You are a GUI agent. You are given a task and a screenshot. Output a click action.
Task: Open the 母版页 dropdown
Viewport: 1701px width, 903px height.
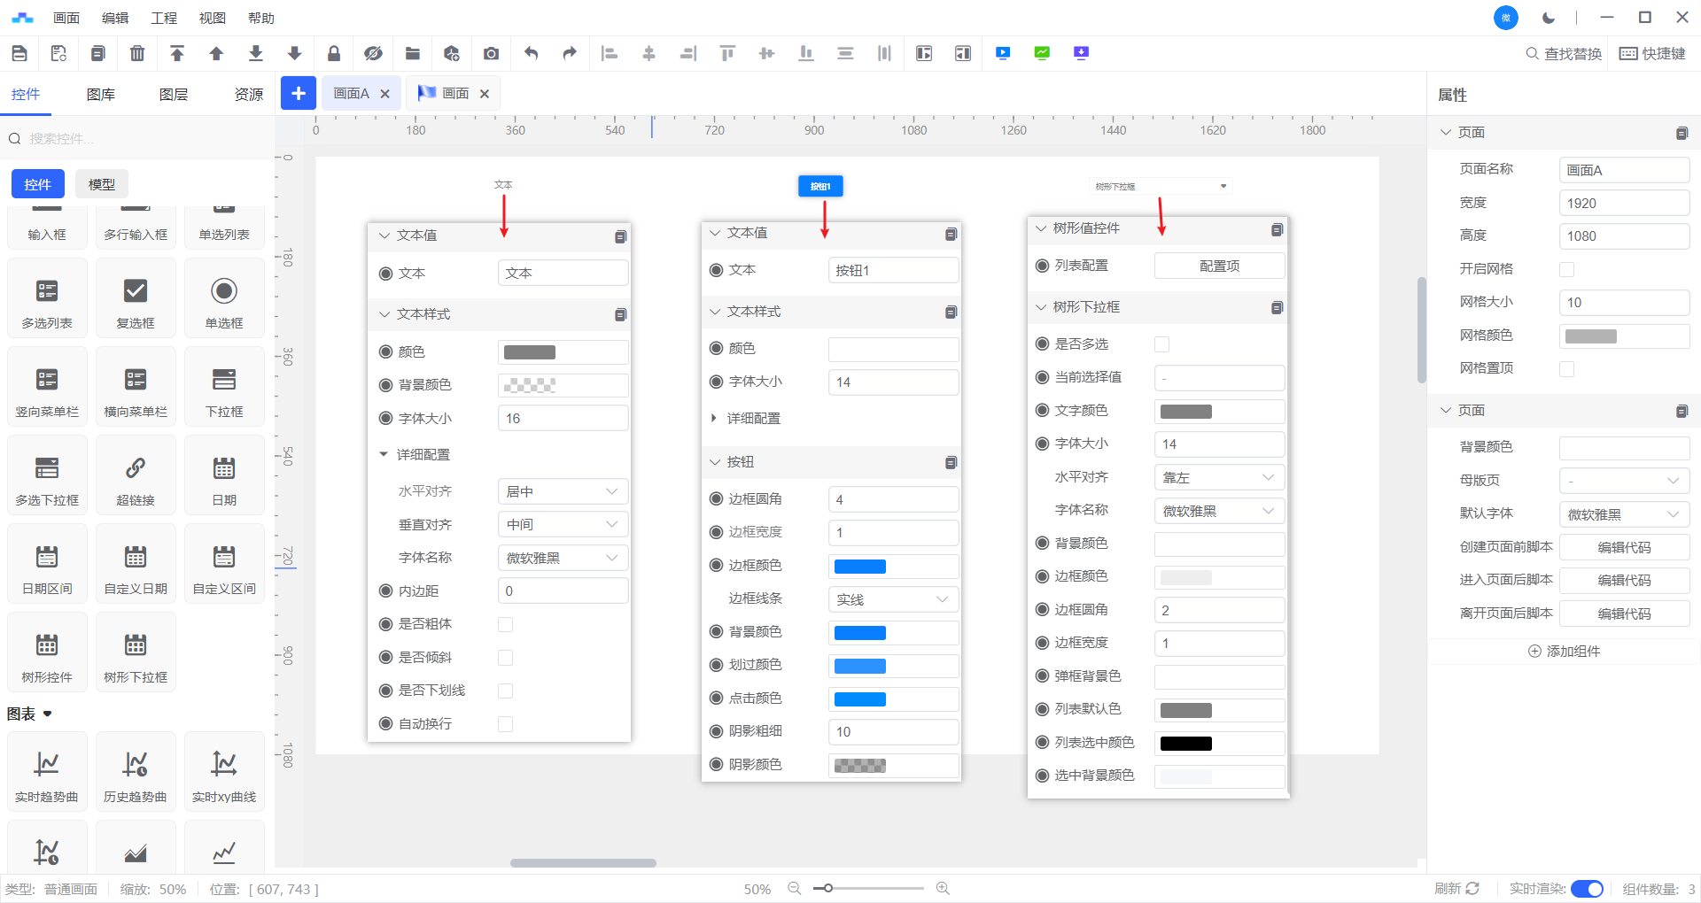(1624, 481)
